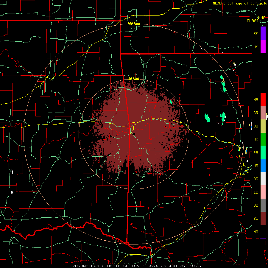Click the HR legend label

255,139
